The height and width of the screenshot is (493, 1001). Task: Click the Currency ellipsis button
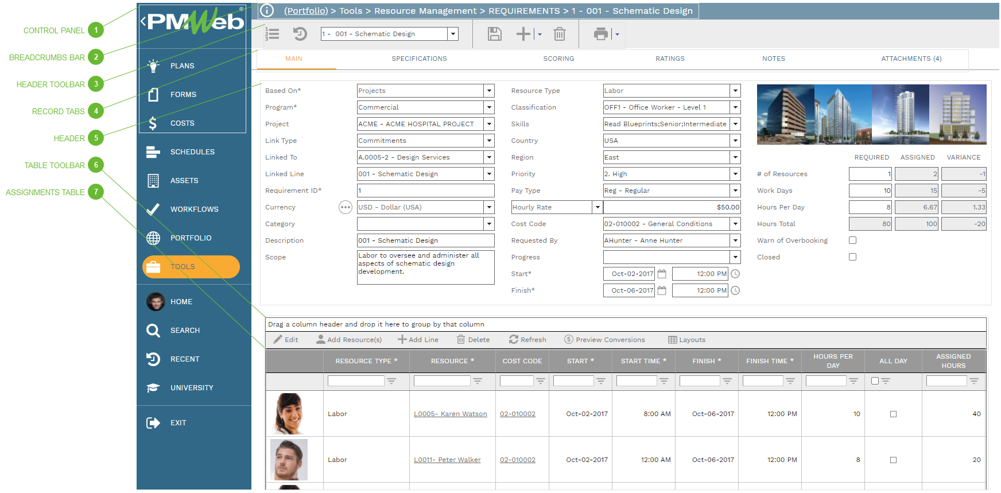point(345,208)
